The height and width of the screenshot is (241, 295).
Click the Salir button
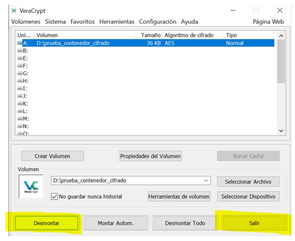[254, 223]
